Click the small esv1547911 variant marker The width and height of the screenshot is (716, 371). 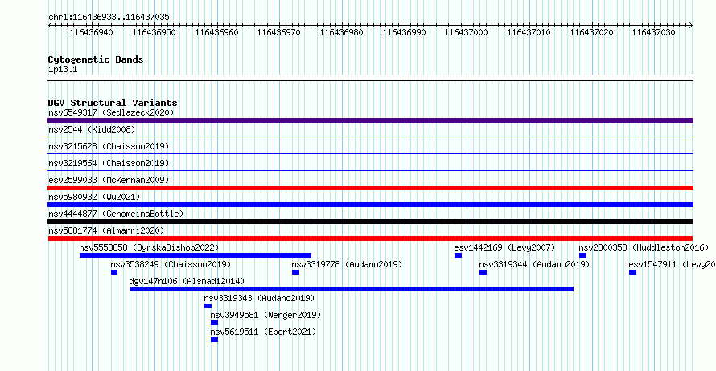(632, 272)
